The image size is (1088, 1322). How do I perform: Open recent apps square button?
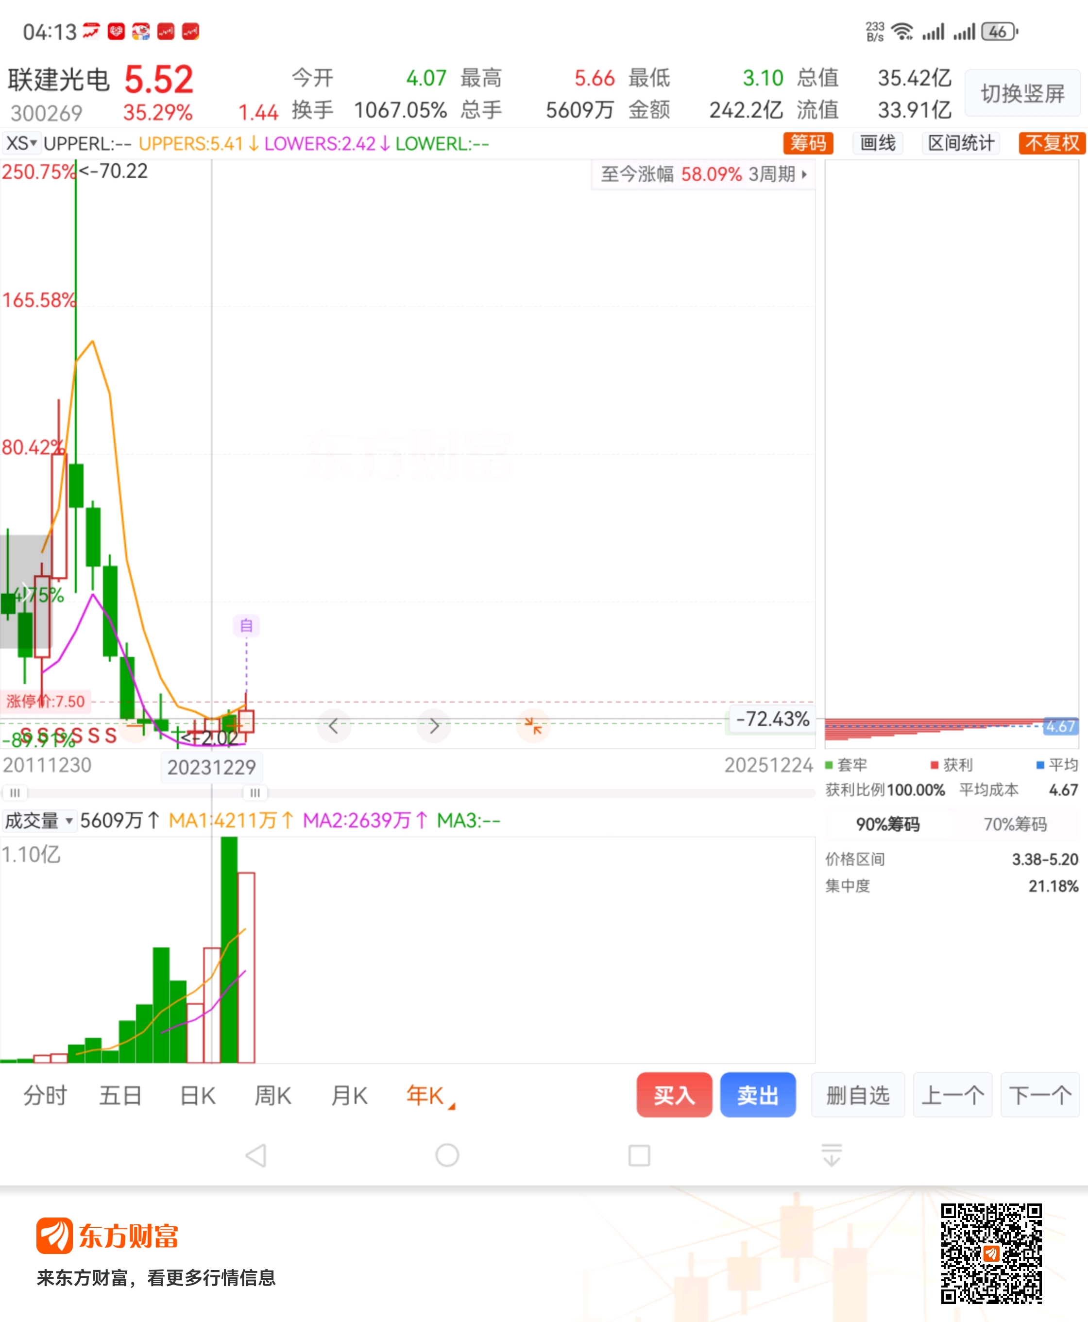(x=639, y=1155)
